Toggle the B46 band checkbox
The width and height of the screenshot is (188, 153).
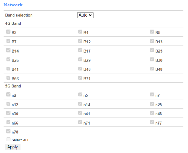pos(80,69)
